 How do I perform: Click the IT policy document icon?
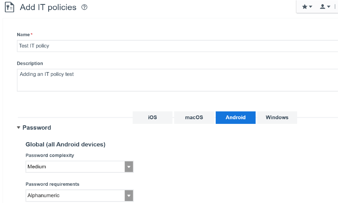click(9, 7)
